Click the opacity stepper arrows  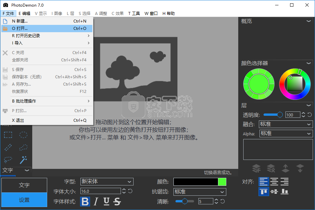pos(303,115)
